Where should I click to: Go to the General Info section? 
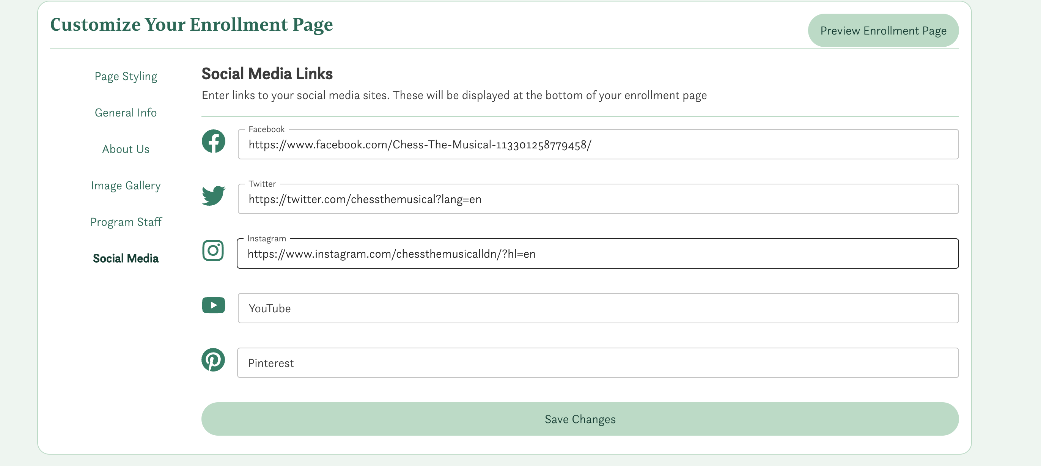tap(126, 113)
